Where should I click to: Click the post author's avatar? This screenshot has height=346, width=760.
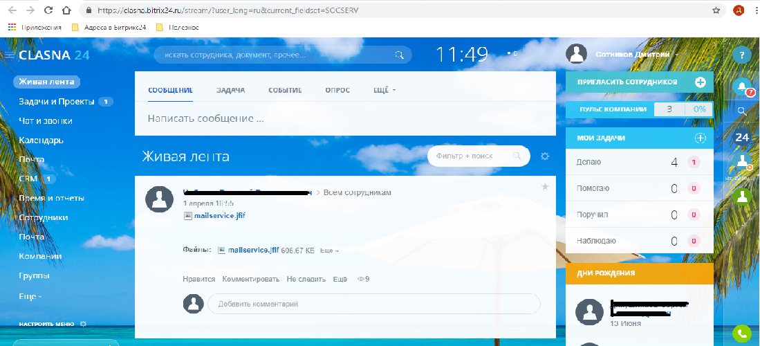(159, 199)
